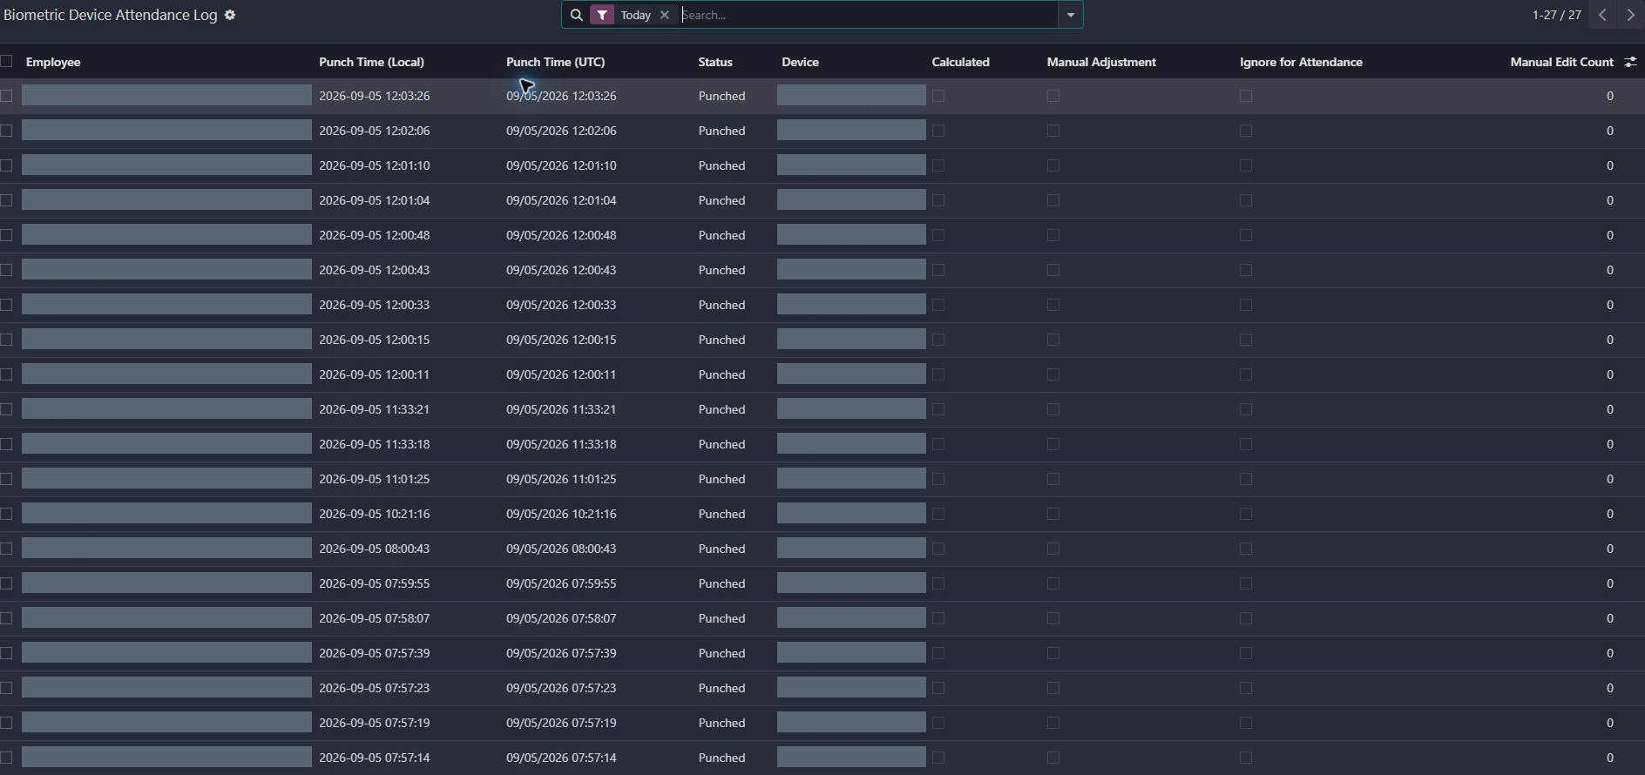Click the filter funnel icon on Today facet

[x=602, y=15]
